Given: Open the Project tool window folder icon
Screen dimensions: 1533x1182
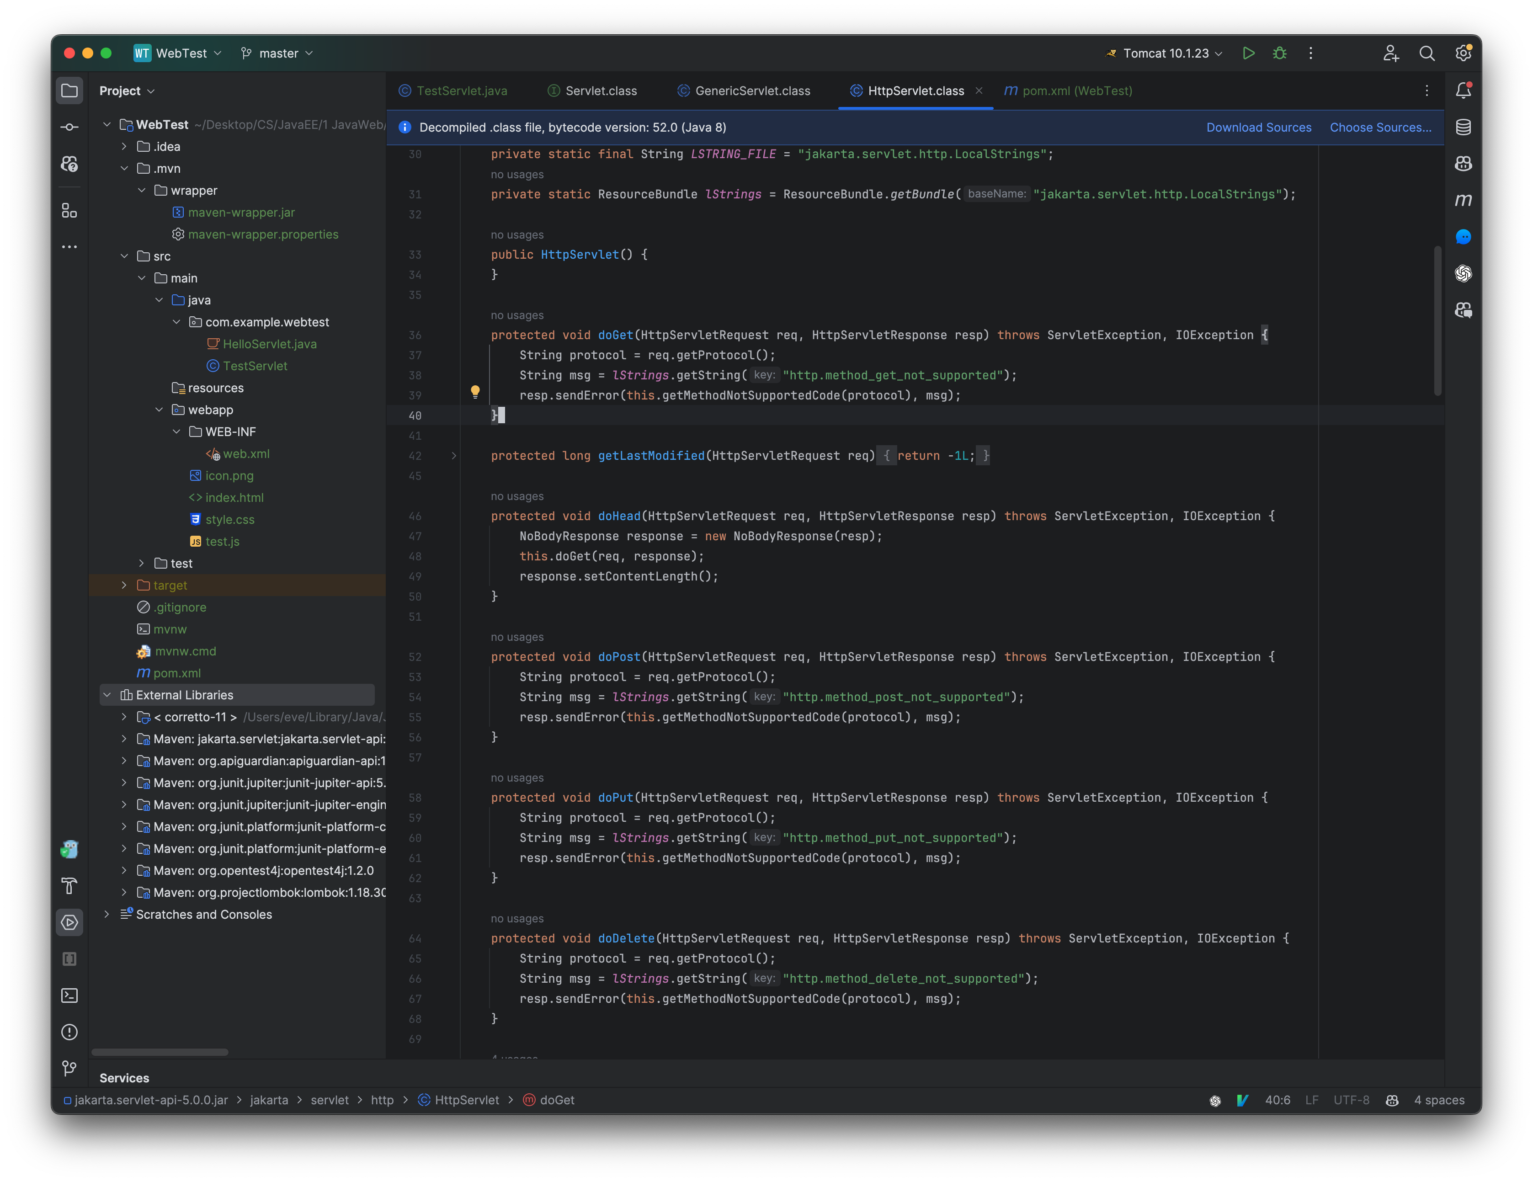Looking at the screenshot, I should tap(69, 91).
